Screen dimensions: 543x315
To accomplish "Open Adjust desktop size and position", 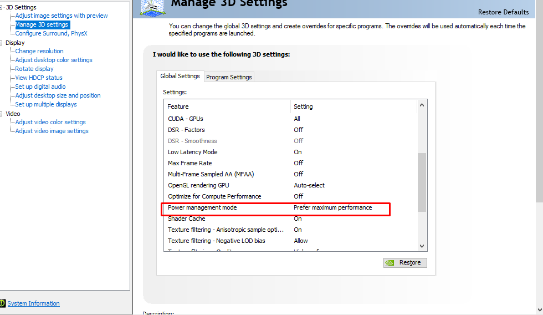I will (58, 95).
